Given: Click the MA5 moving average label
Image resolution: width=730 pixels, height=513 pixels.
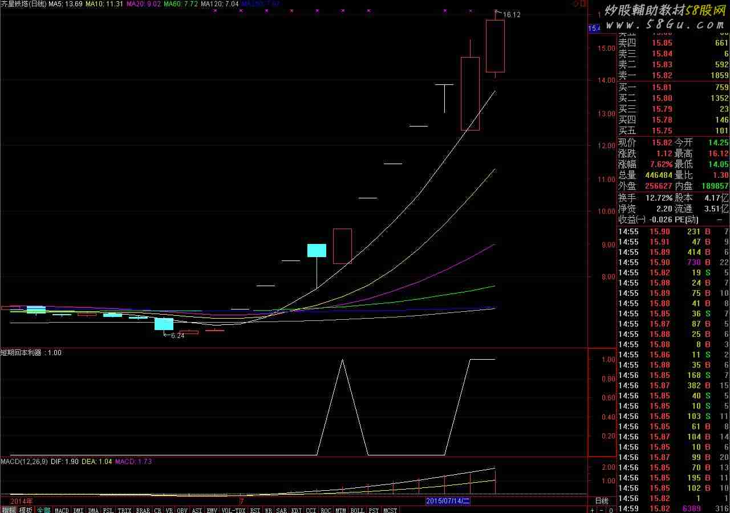Looking at the screenshot, I should tap(66, 4).
